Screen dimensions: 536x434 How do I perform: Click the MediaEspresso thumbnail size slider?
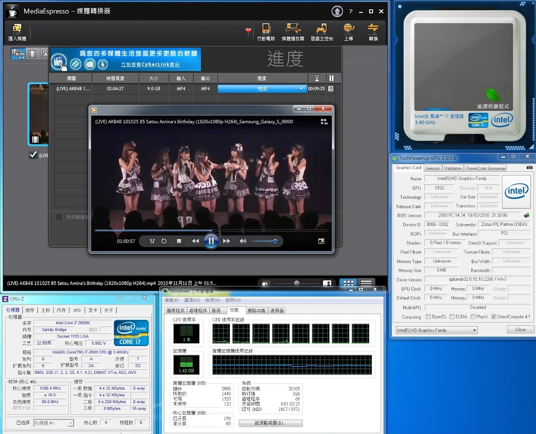(296, 283)
